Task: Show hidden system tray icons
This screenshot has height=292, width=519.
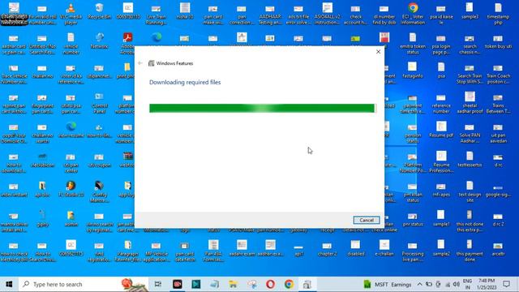Action: click(419, 284)
